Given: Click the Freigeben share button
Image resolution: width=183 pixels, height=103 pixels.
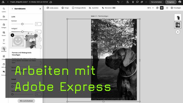Looking at the screenshot, I should point(171,2).
